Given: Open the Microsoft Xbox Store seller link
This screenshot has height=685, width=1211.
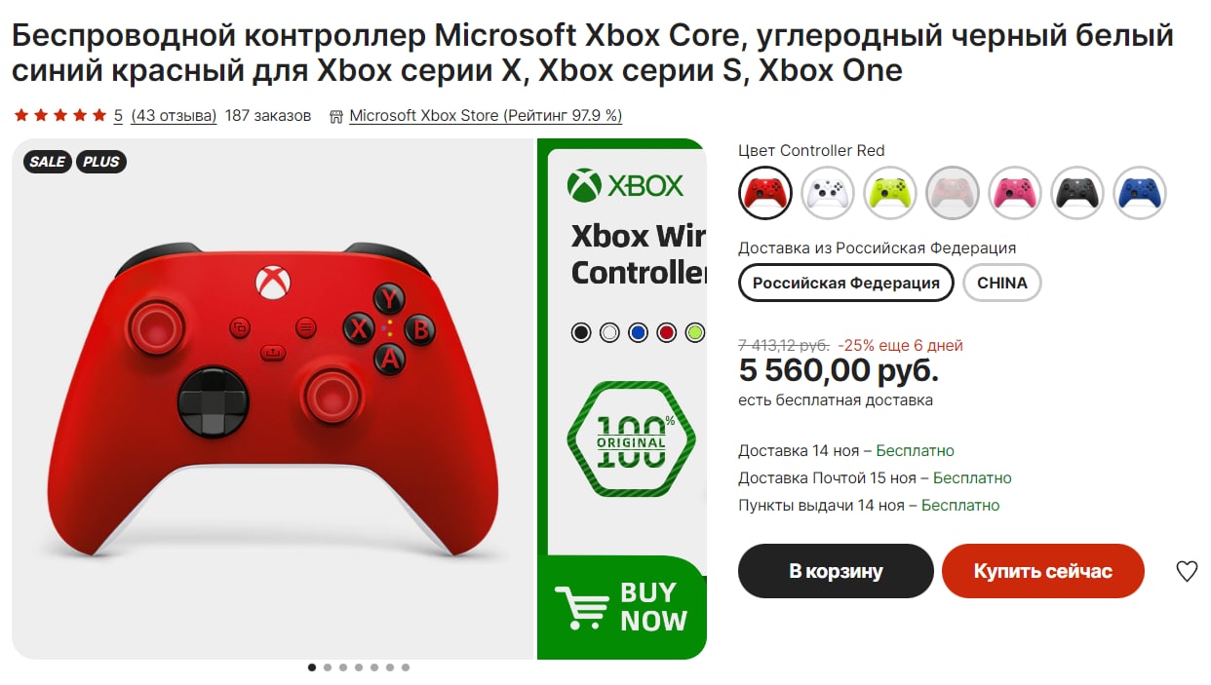Looking at the screenshot, I should (x=486, y=115).
